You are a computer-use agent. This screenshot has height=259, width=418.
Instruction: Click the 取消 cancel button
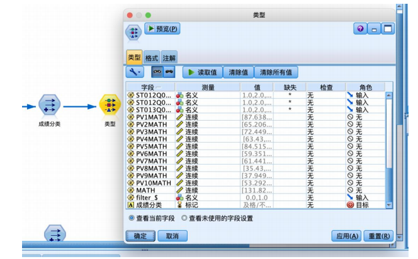tap(172, 236)
